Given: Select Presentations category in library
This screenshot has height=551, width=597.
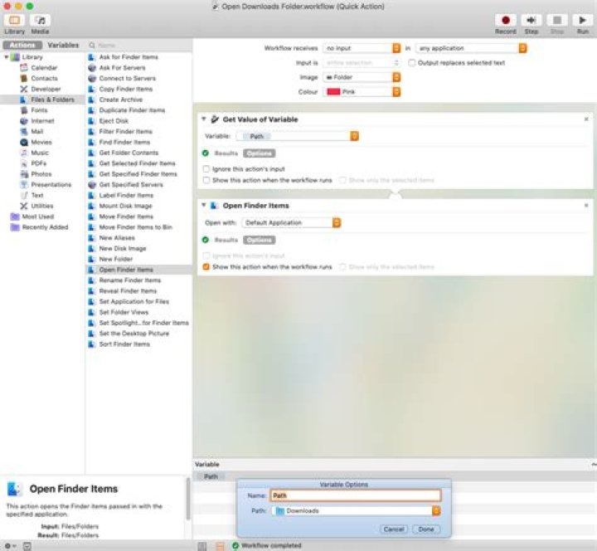Looking at the screenshot, I should [x=51, y=184].
